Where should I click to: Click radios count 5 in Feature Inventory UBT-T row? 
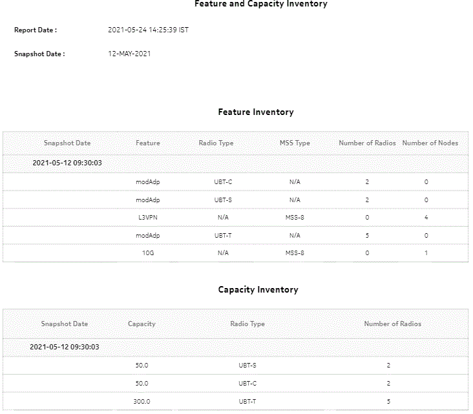tap(367, 236)
